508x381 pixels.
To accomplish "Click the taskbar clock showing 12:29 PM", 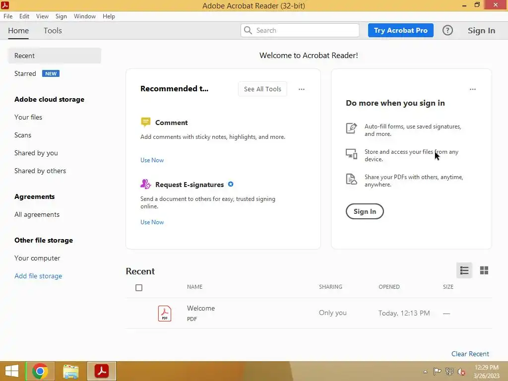I will point(486,368).
